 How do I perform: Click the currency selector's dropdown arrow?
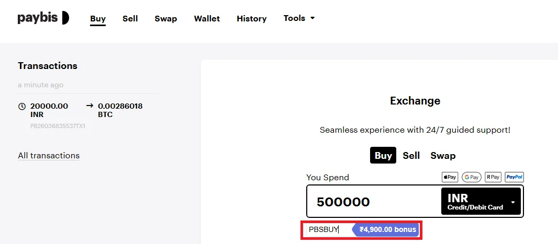[x=513, y=202]
